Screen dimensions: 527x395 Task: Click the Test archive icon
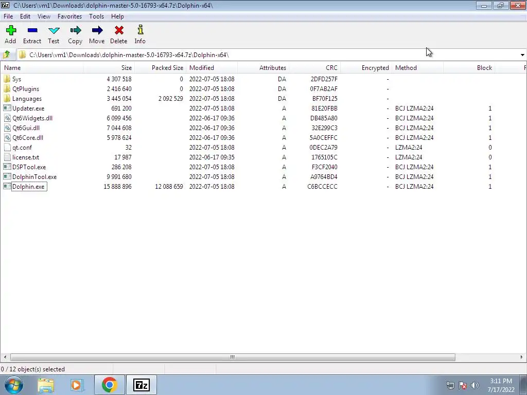[54, 30]
